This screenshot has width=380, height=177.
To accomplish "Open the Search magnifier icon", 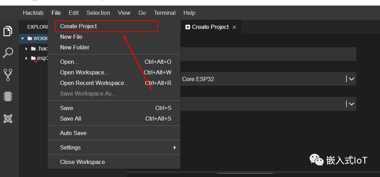I will (8, 53).
